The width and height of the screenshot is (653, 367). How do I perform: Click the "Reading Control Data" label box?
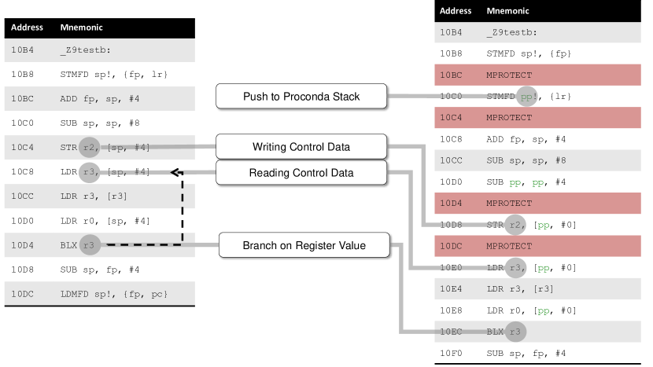click(301, 173)
